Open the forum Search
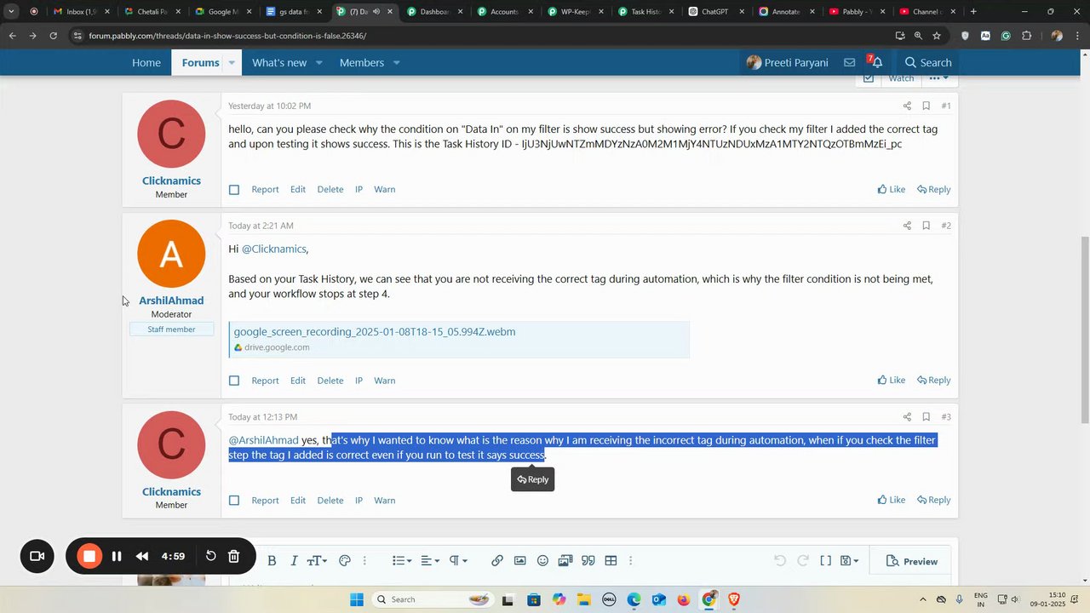The width and height of the screenshot is (1090, 613). pos(928,63)
